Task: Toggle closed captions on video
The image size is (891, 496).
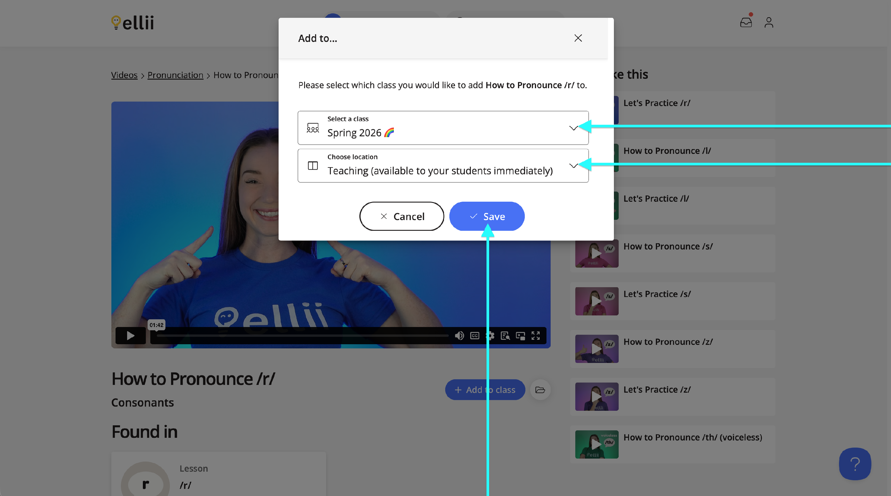Action: tap(475, 336)
